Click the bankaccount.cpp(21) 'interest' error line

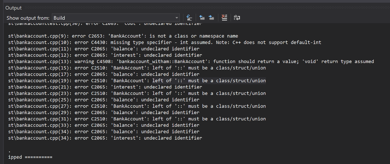[105, 87]
